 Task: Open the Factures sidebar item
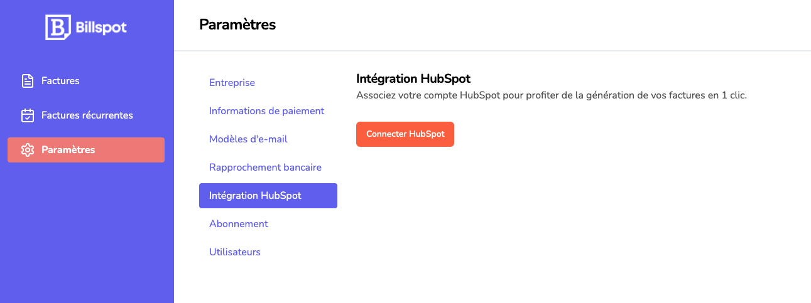(86, 81)
